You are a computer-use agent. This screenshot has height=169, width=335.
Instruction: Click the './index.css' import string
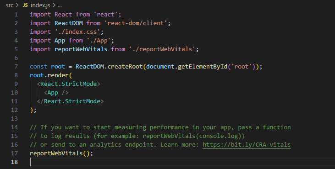[x=77, y=32]
